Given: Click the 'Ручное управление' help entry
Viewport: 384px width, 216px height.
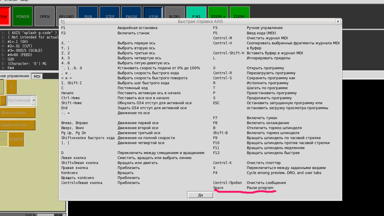Looking at the screenshot, I should (x=265, y=28).
